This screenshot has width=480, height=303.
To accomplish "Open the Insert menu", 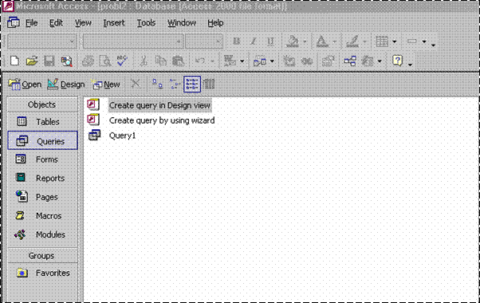I will (x=114, y=22).
